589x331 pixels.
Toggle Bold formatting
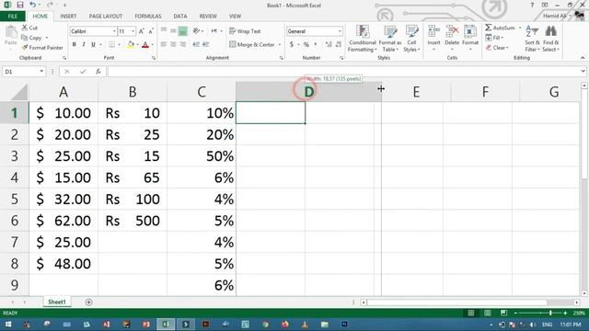74,45
